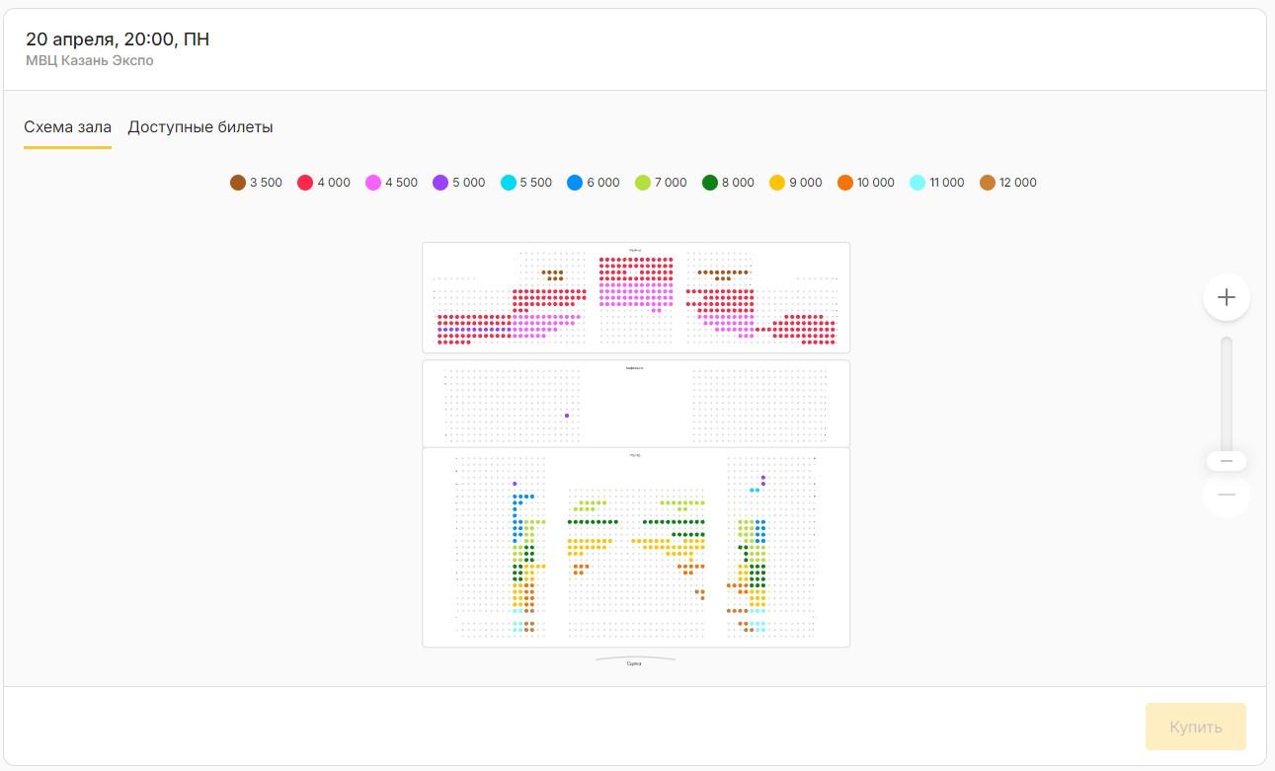This screenshot has height=771, width=1275.
Task: Click the zoom slider handle
Action: coord(1227,461)
